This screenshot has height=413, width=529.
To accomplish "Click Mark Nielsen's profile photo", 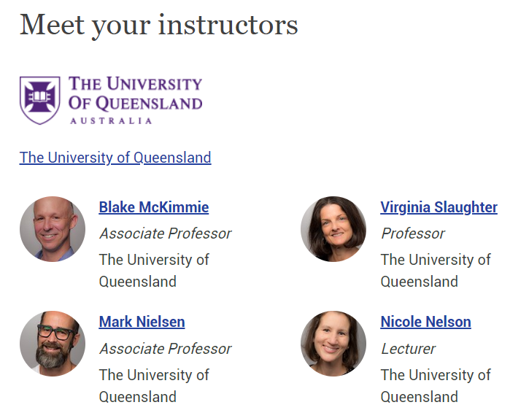I will click(53, 344).
